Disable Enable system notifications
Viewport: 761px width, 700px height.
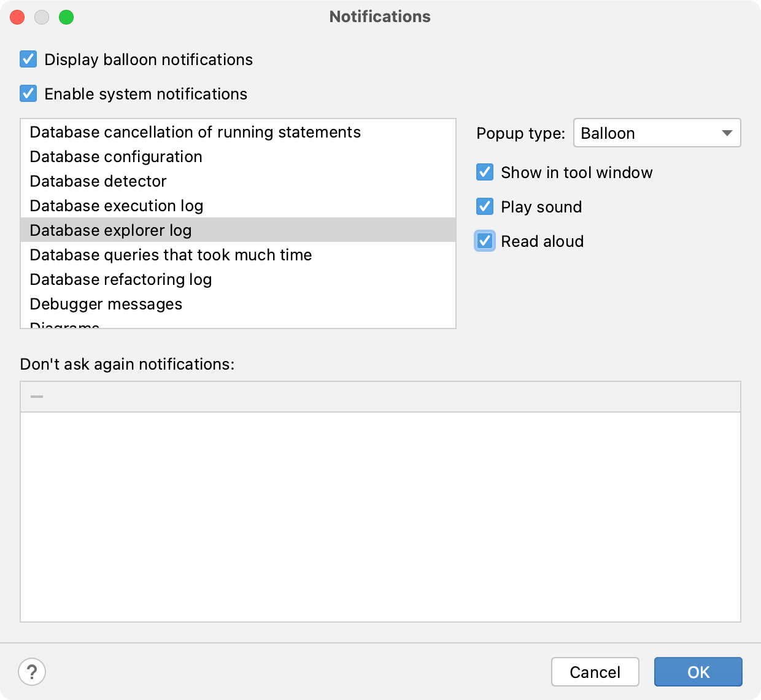tap(28, 93)
